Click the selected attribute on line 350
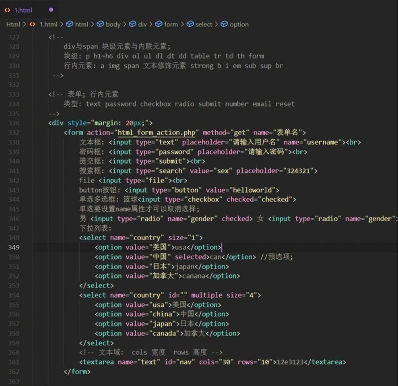 click(190, 257)
